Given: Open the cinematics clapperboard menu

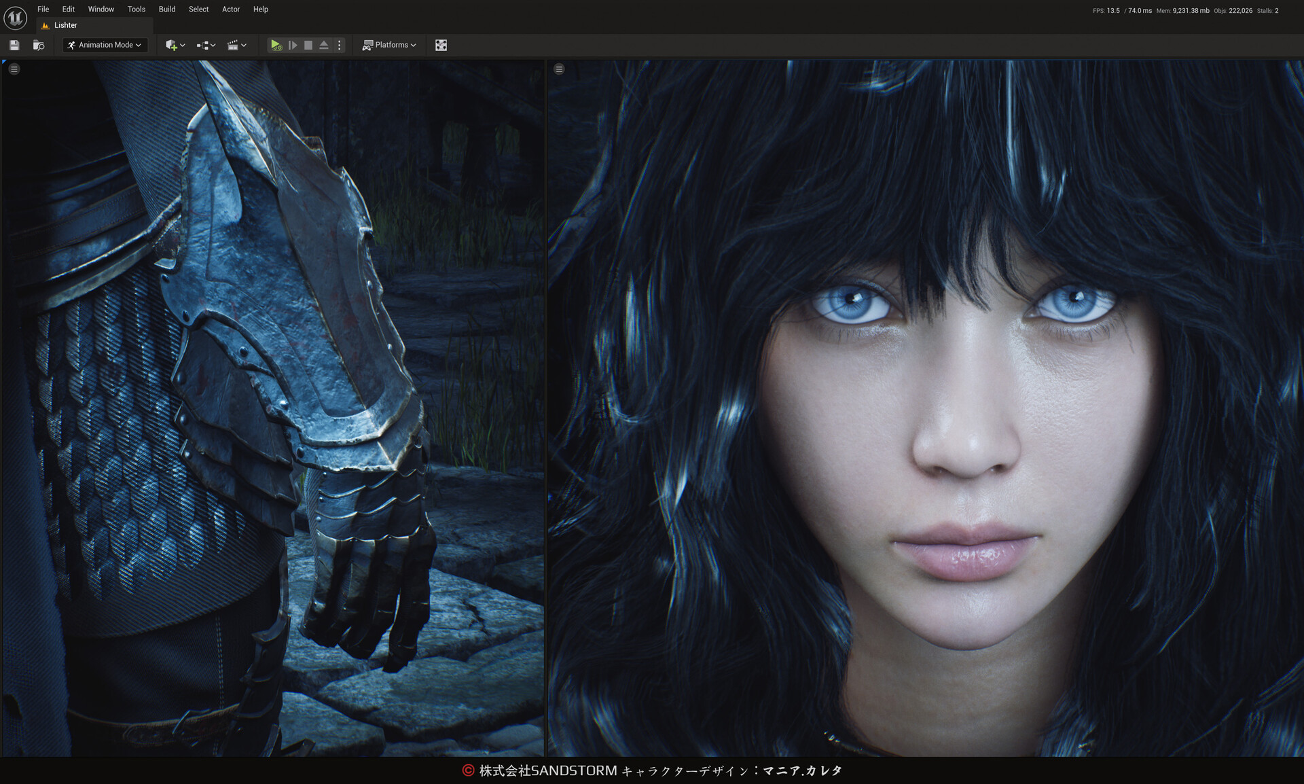Looking at the screenshot, I should click(x=236, y=45).
